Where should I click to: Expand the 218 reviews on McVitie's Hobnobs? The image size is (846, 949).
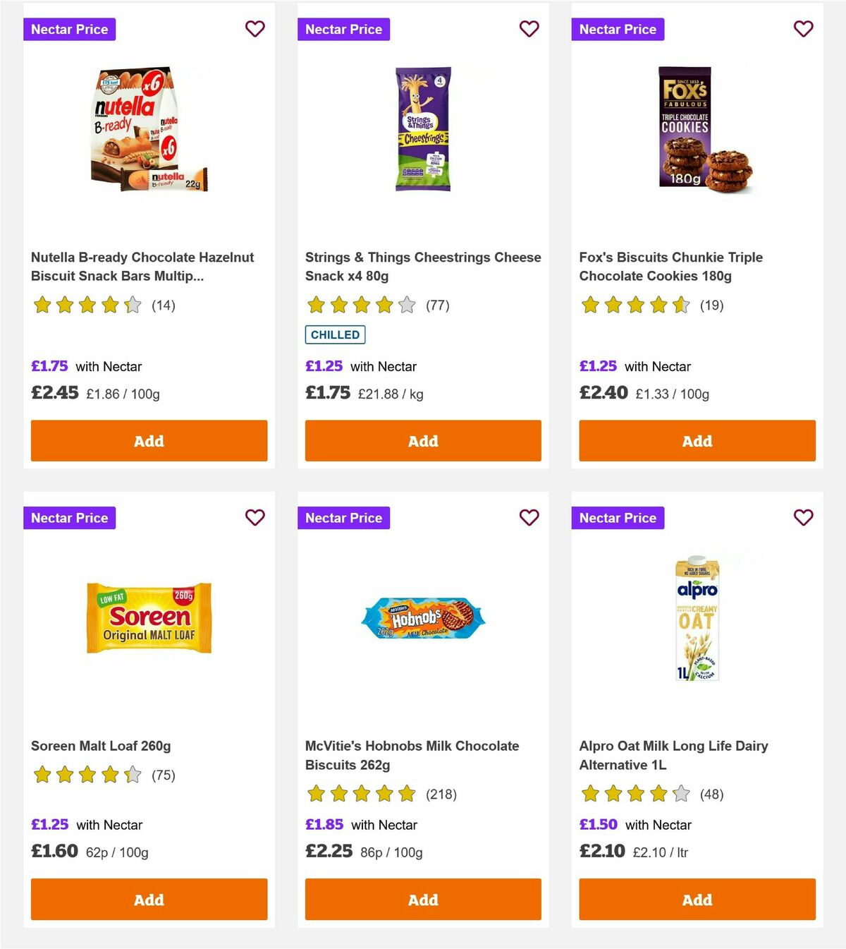click(x=441, y=794)
